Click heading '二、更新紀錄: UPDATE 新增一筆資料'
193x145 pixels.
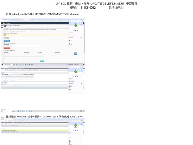(42, 117)
